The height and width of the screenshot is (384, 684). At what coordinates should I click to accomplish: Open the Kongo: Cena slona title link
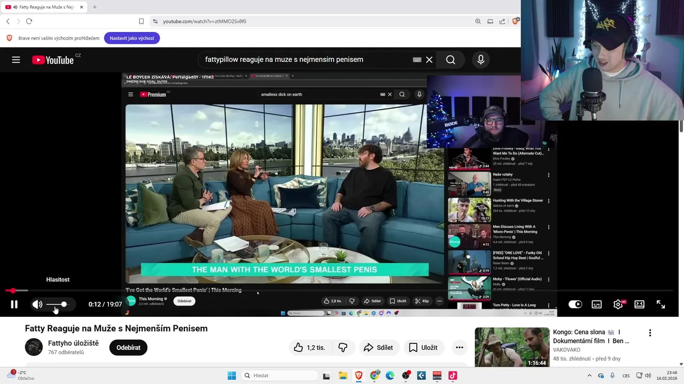(591, 336)
